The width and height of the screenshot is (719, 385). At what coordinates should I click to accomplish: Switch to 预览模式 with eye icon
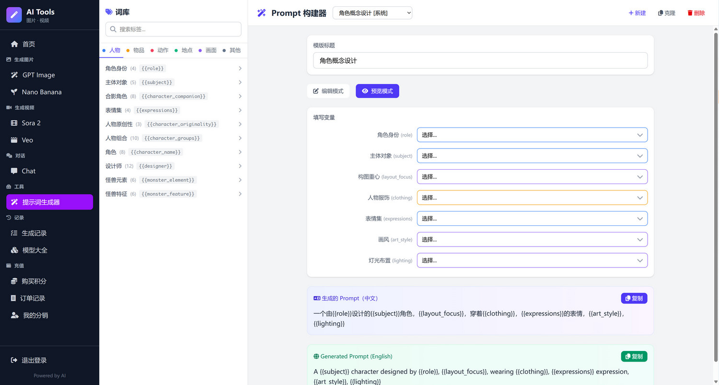tap(377, 91)
